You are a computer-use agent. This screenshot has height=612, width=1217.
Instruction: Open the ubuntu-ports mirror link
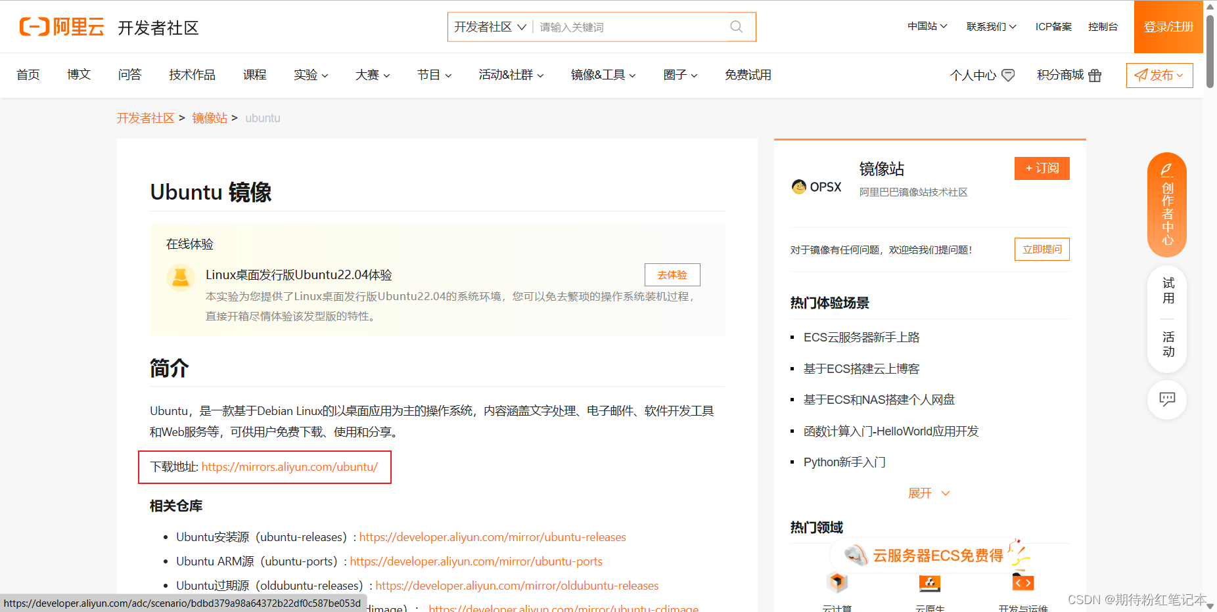click(x=476, y=561)
